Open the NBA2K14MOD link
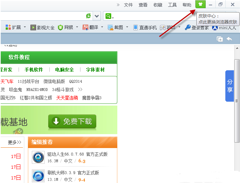This screenshot has height=183, width=240. tap(37, 90)
